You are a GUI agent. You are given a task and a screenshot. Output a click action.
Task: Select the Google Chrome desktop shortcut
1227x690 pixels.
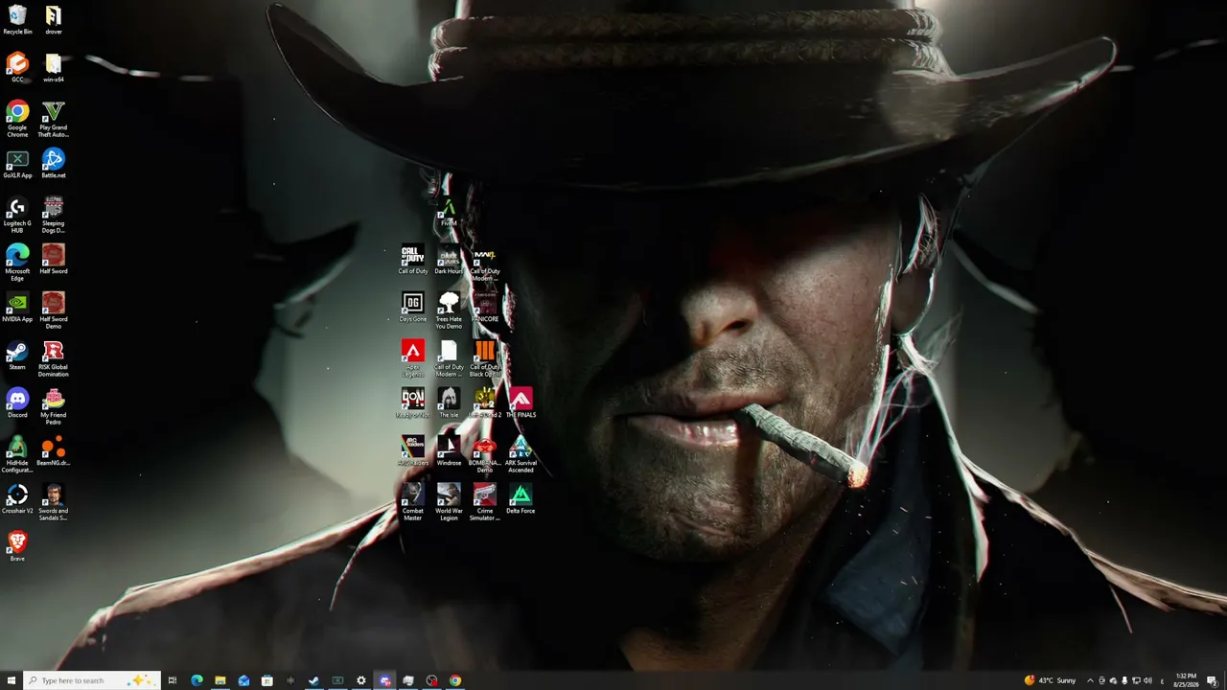17,120
